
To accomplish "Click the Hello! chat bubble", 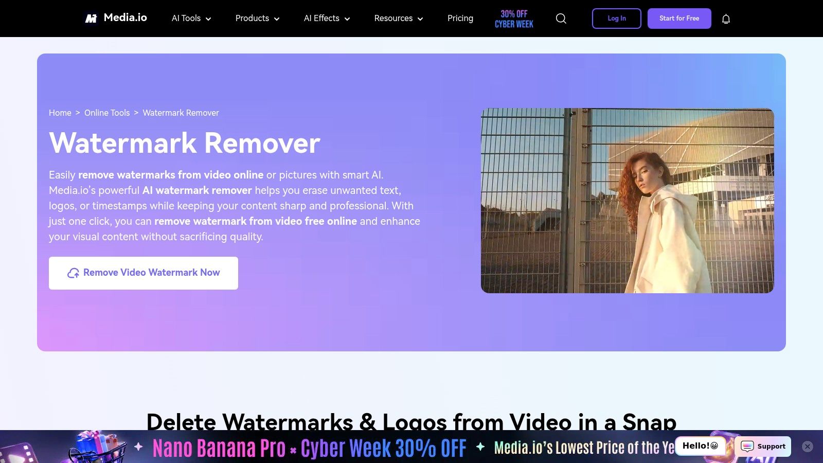I will coord(700,446).
